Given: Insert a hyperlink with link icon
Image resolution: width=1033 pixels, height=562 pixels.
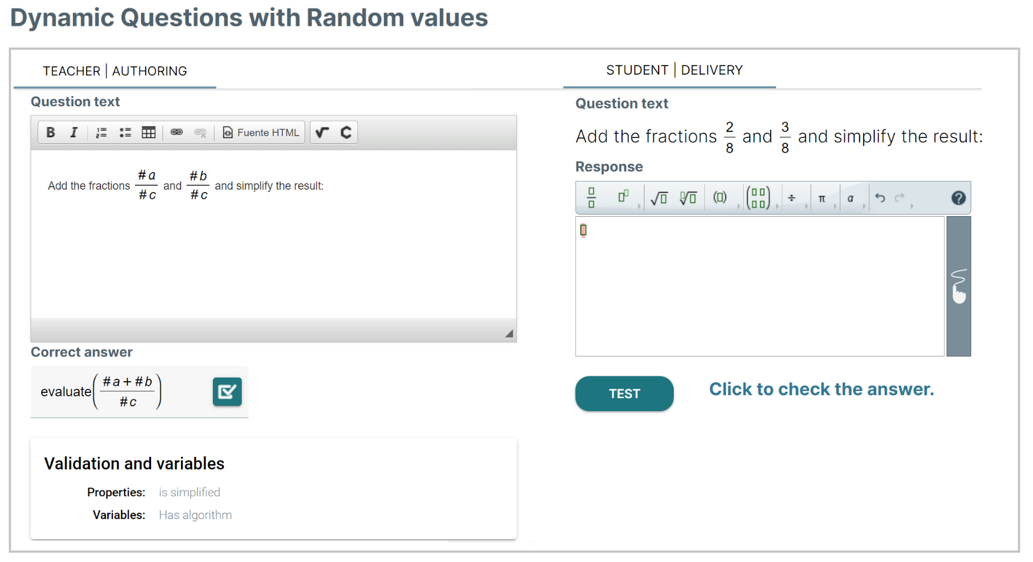Looking at the screenshot, I should [x=176, y=133].
